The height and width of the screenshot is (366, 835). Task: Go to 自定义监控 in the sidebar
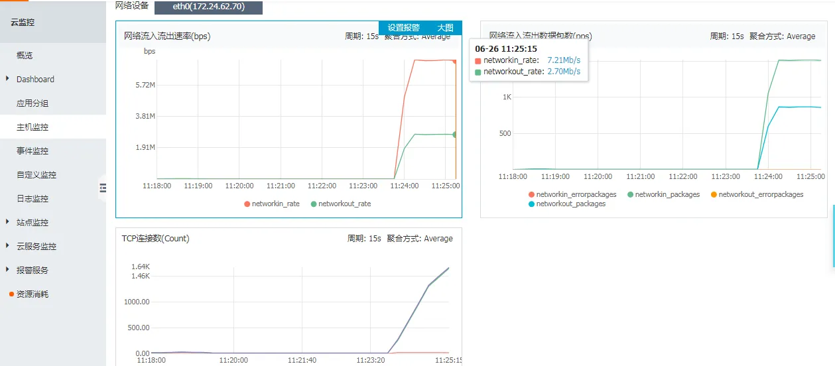(x=36, y=174)
